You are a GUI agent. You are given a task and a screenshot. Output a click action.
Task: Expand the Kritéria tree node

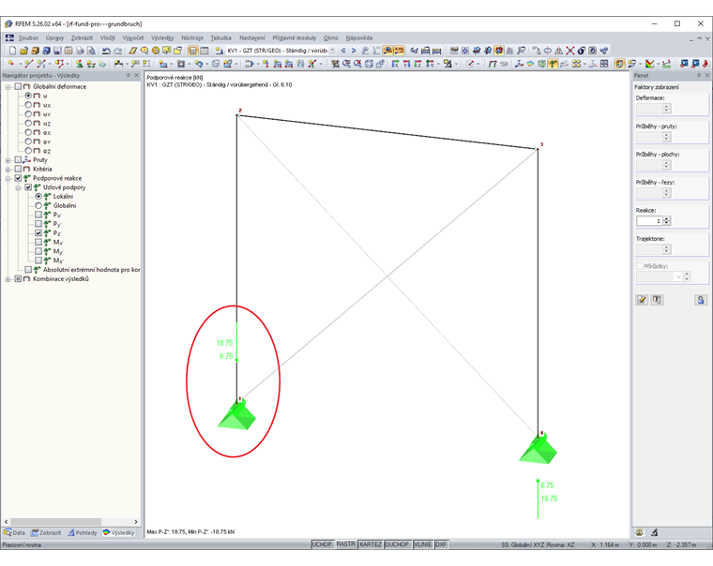(x=8, y=170)
